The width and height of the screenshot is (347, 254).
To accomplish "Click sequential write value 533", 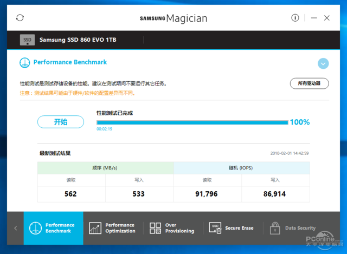I will [139, 194].
